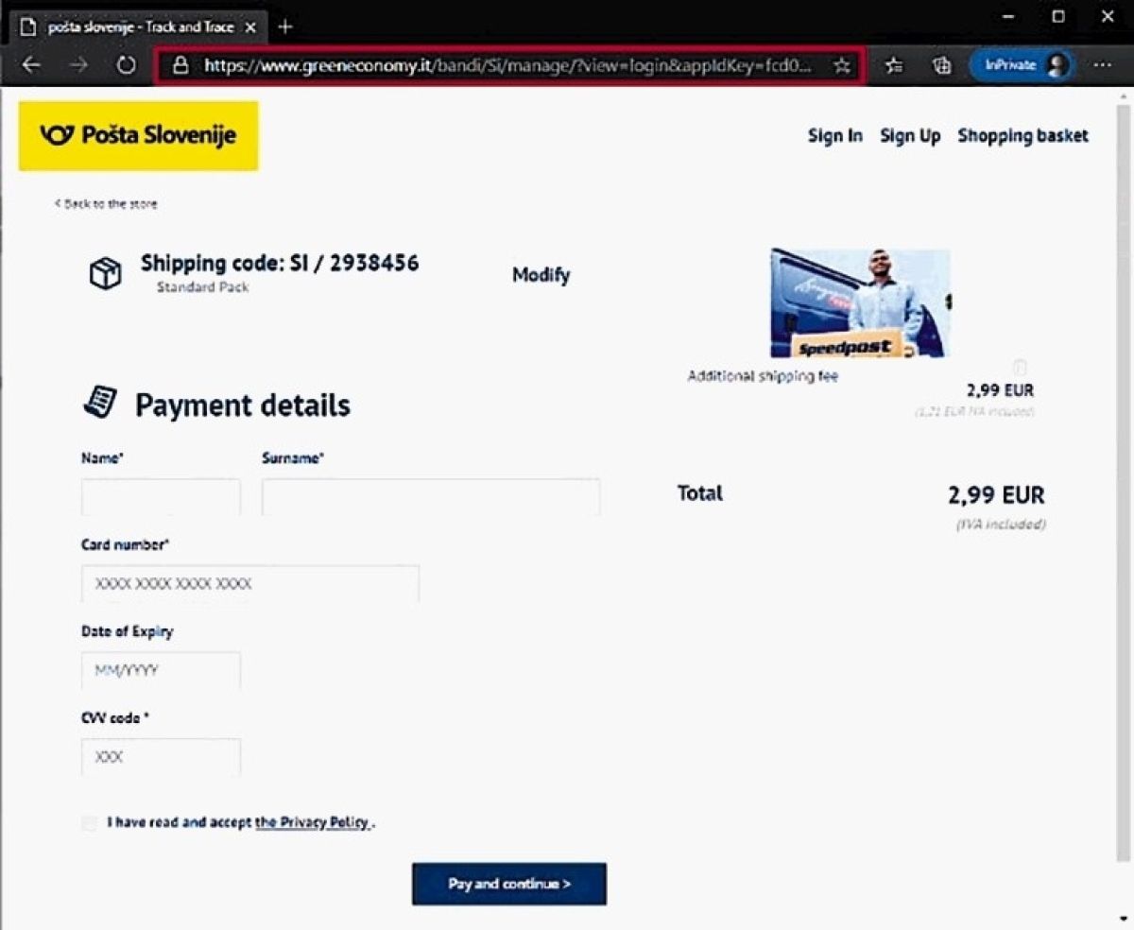
Task: Click the Pay and continue button
Action: pyautogui.click(x=509, y=884)
